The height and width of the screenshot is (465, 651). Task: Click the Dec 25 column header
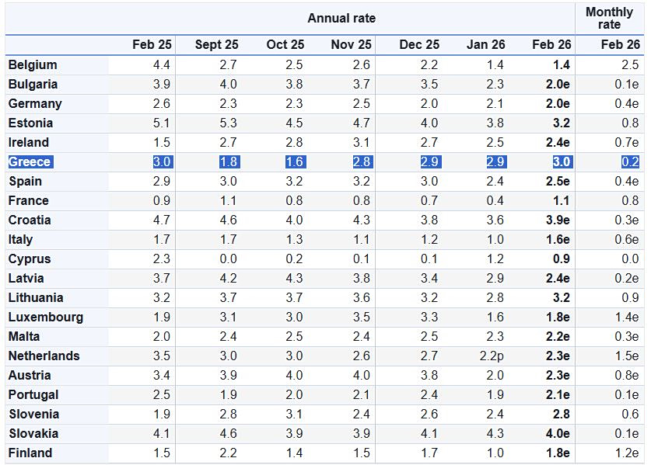[x=419, y=45]
